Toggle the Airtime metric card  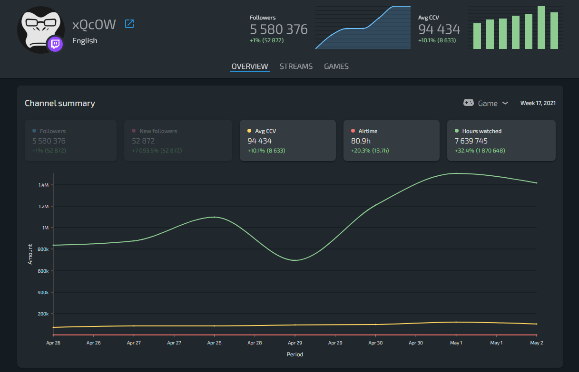392,141
